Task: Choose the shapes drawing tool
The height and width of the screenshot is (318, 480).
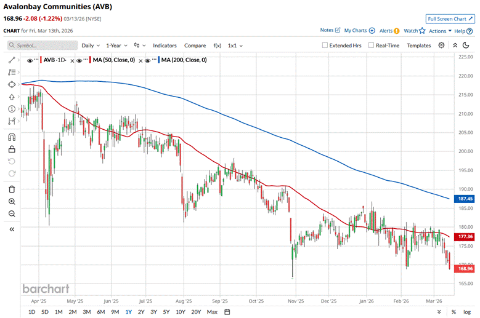Action: [x=12, y=84]
